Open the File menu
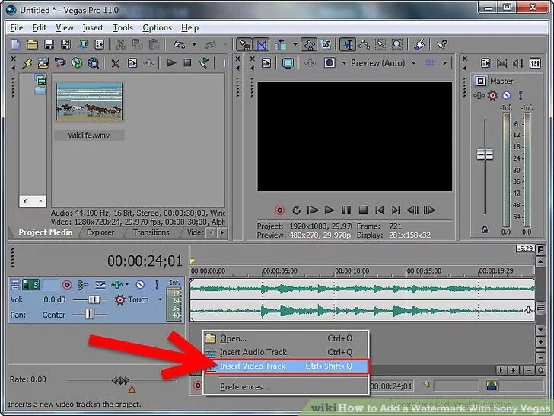The image size is (554, 416). point(17,27)
